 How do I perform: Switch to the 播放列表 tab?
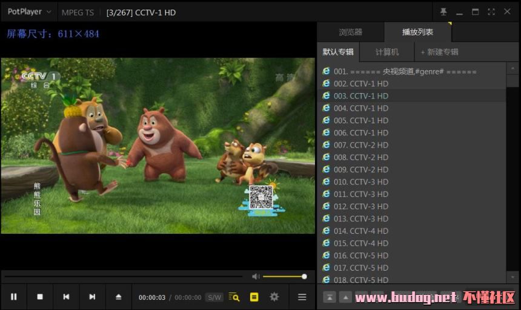click(417, 32)
